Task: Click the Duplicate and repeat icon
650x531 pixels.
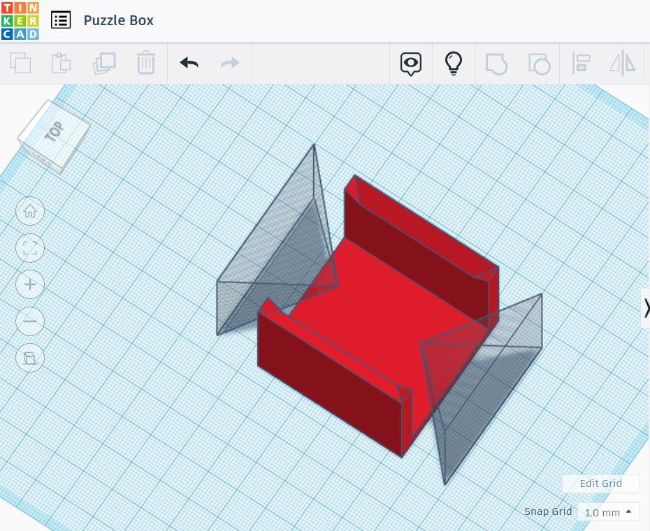Action: pos(104,64)
